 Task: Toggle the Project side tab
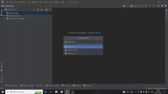[2, 12]
